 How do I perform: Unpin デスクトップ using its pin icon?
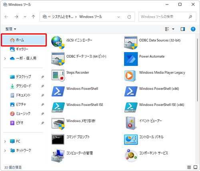(42, 77)
